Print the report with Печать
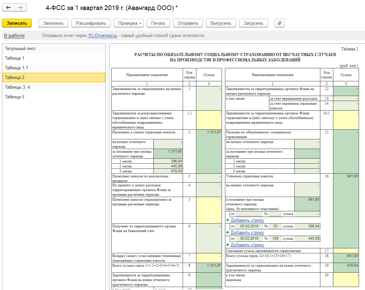365x290 pixels. coord(158,23)
